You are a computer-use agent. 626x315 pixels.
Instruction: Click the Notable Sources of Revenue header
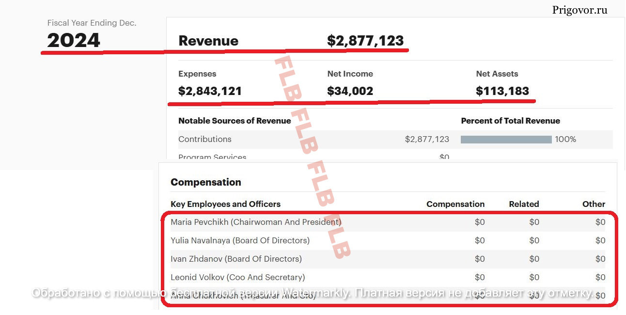[x=235, y=121]
